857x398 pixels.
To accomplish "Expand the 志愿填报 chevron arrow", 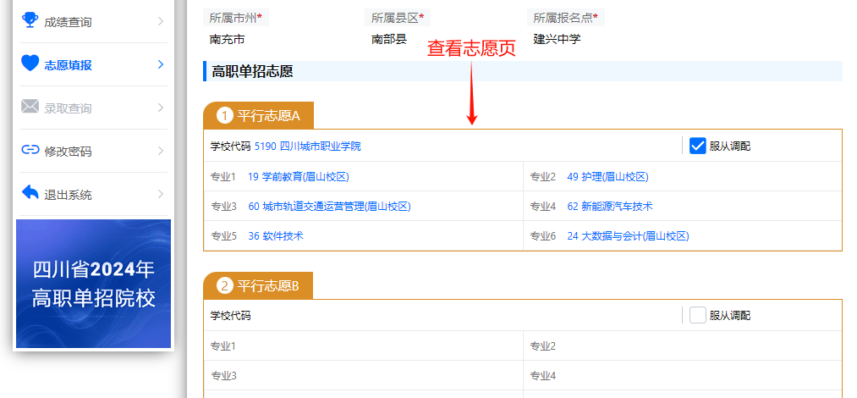I will coord(160,64).
